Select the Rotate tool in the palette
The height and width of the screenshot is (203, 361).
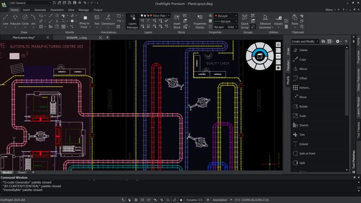pos(303,106)
